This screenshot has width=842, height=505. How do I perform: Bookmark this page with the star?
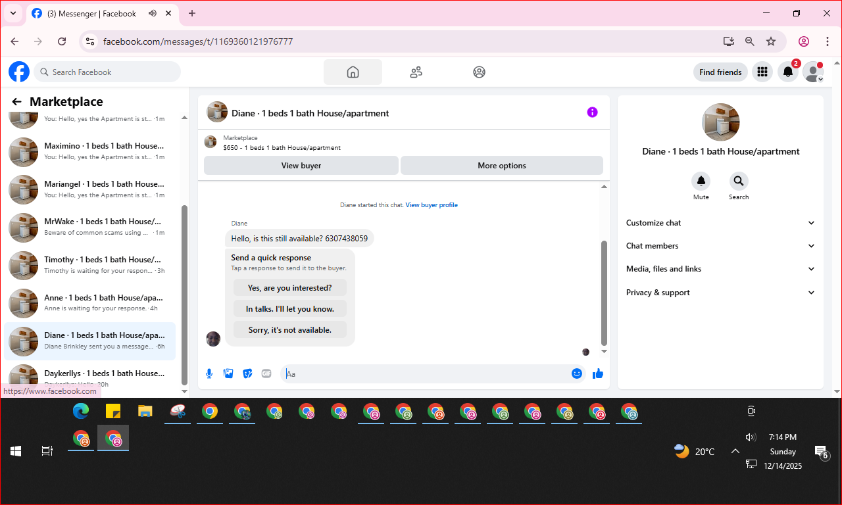[771, 41]
